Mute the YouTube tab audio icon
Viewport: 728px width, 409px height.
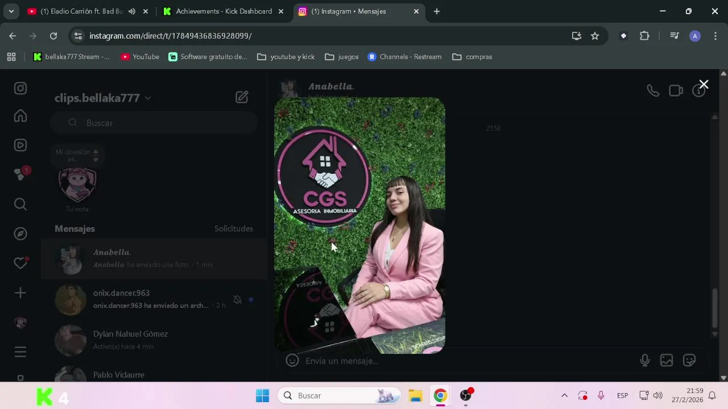point(132,11)
